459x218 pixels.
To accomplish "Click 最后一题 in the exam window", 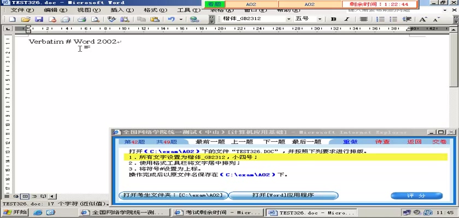I will 307,142.
